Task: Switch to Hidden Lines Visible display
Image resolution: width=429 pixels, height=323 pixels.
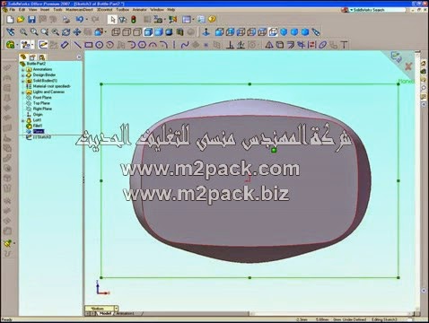Action: pos(127,31)
